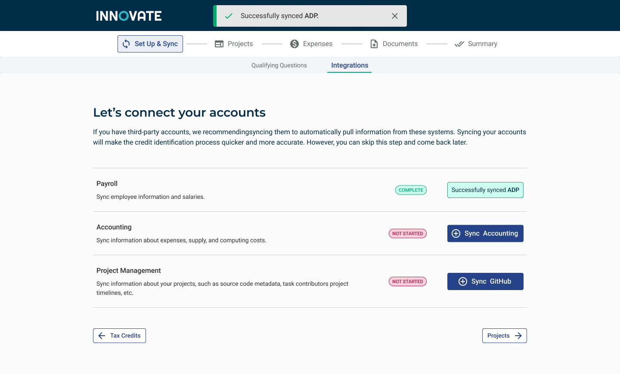Click the plus icon on Sync GitHub
The image size is (620, 374).
coord(463,281)
